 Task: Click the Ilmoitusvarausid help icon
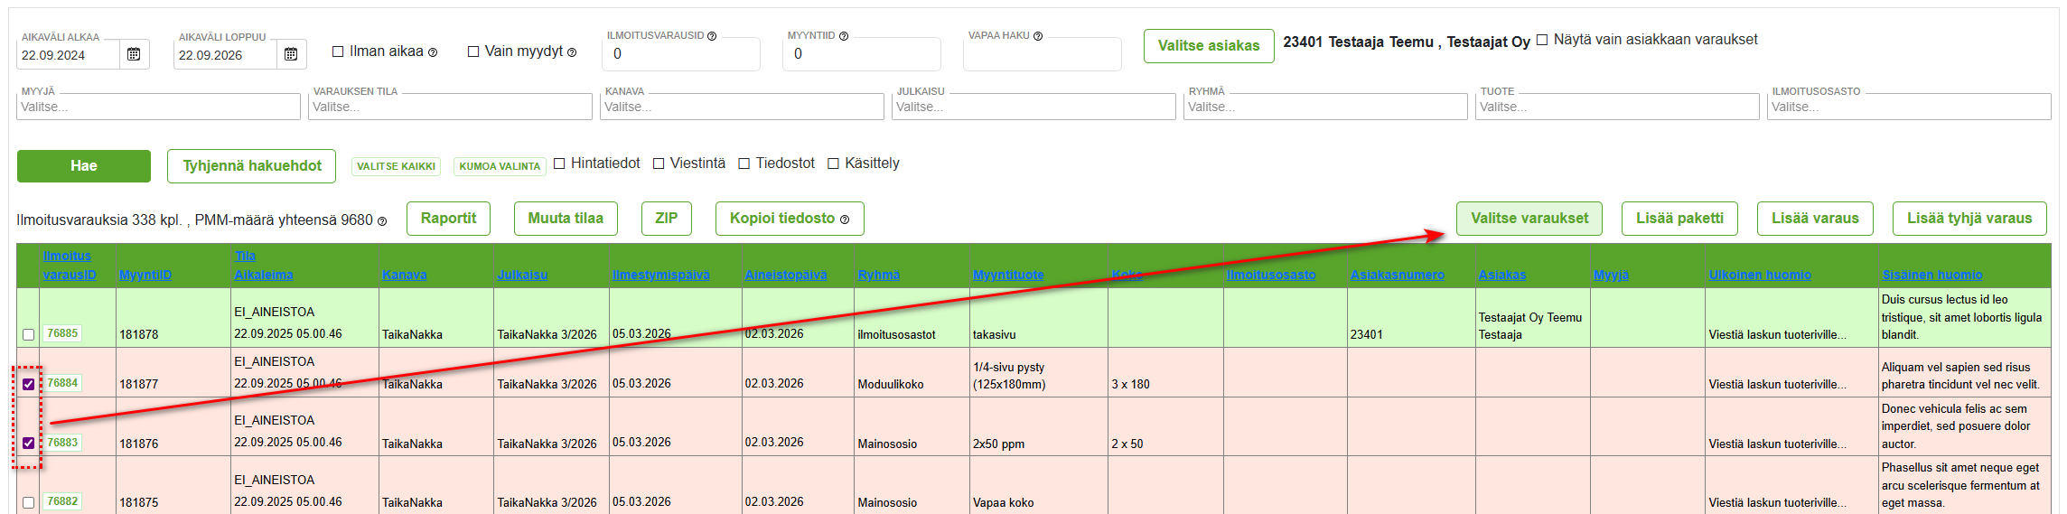point(712,36)
